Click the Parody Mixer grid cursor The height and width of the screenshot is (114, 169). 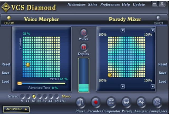110,75
